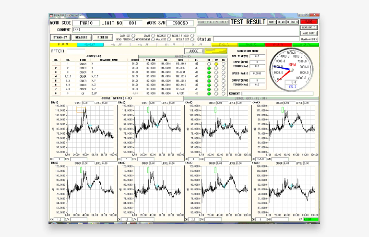Select the OK radio circle for row 1

(209, 64)
